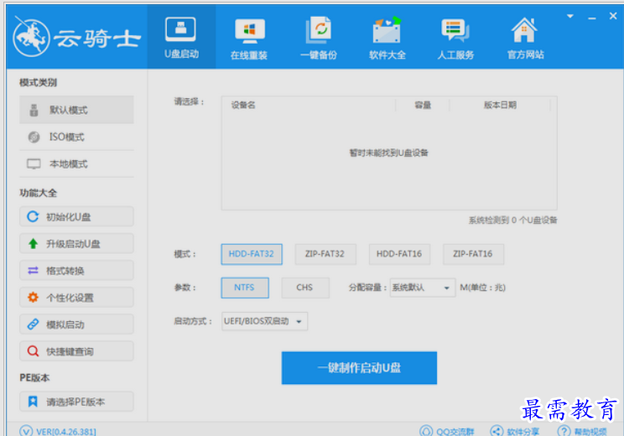The height and width of the screenshot is (436, 624).
Task: Toggle NTFS parameter option
Action: (245, 288)
